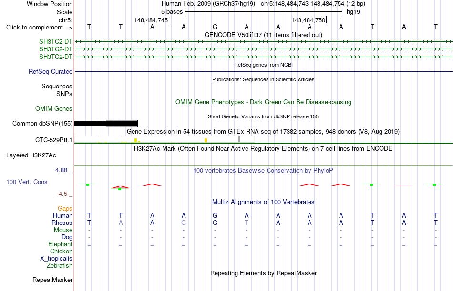
Task: Click the faded T in the Rhesus row
Action: 247,223
